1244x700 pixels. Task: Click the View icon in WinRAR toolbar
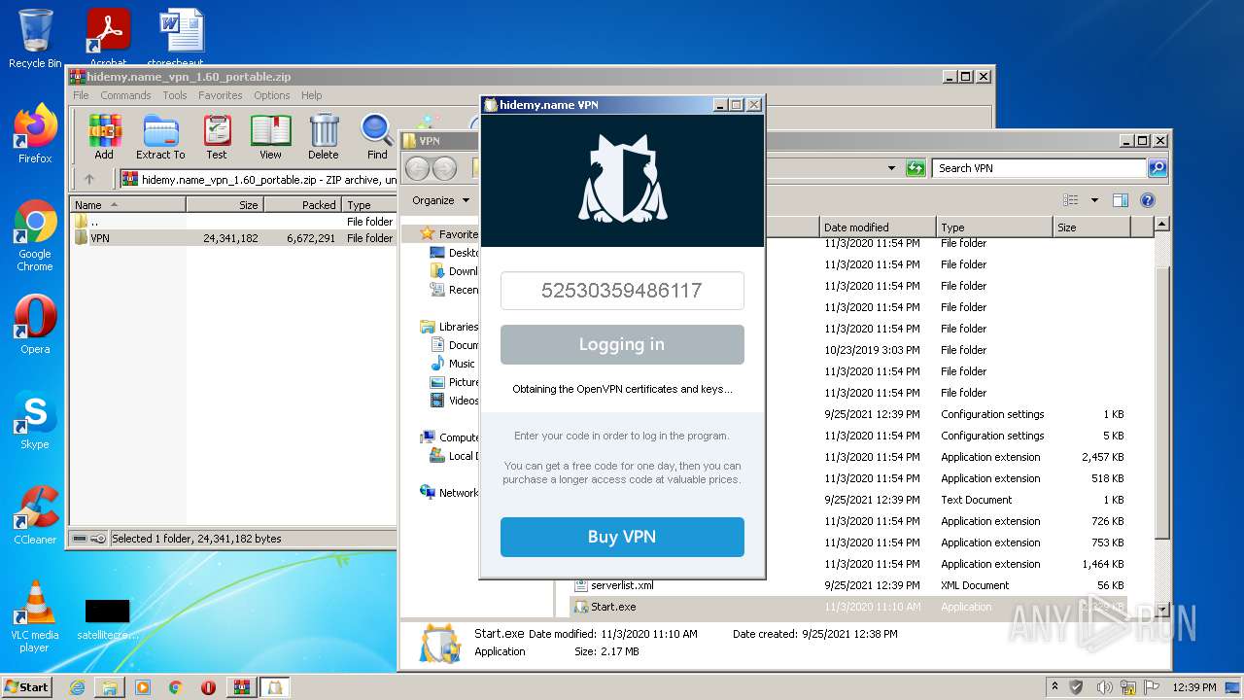270,136
